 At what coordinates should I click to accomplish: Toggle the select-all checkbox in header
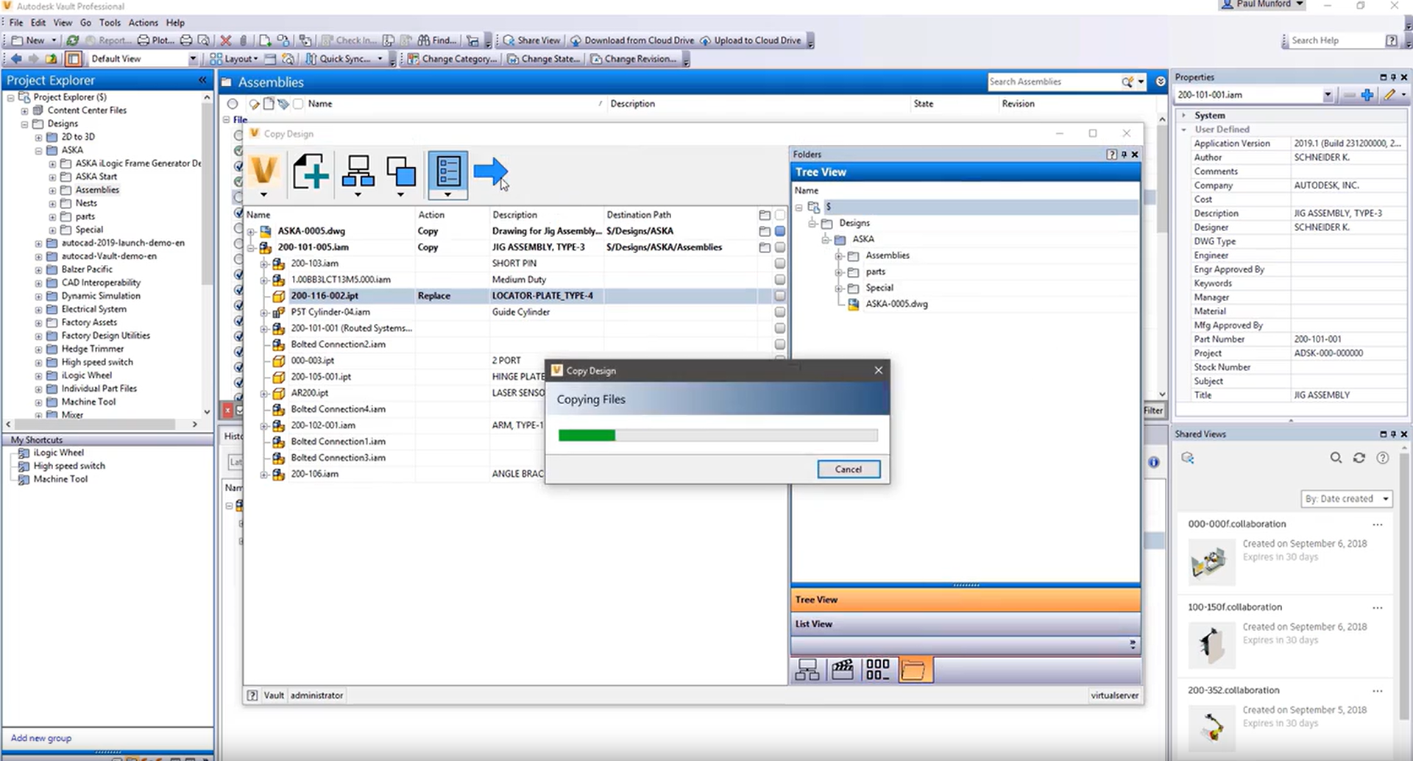tap(780, 215)
